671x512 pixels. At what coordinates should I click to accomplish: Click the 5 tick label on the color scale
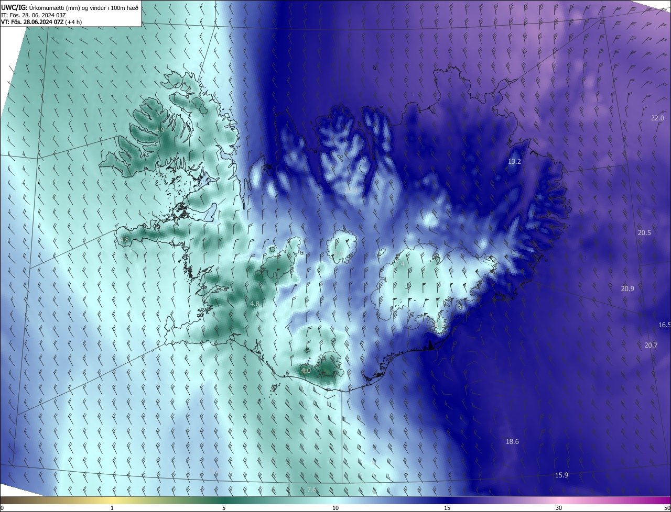[224, 508]
